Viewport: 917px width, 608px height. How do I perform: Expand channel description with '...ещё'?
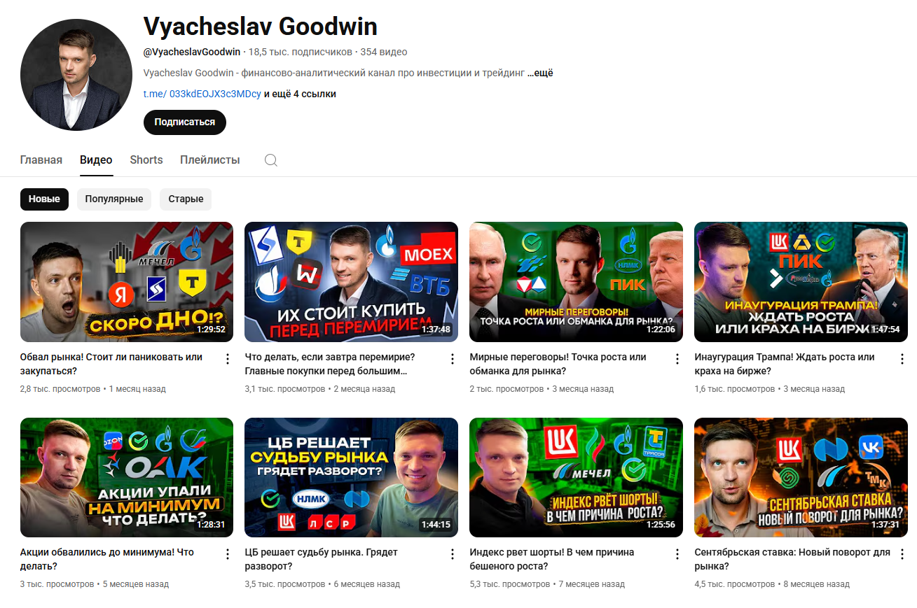click(x=540, y=73)
